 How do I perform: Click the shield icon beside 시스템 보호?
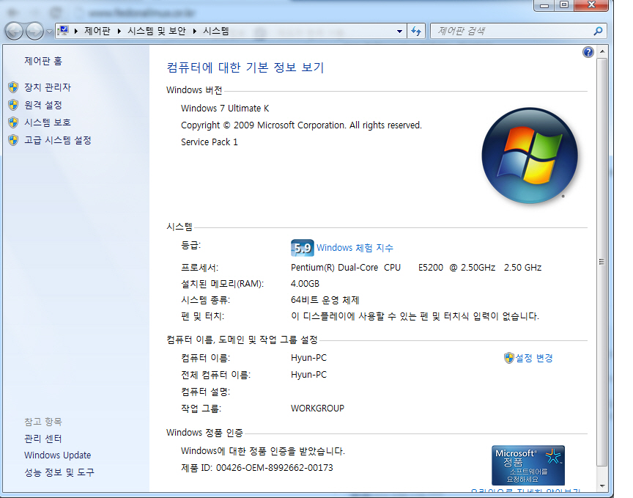[x=13, y=122]
